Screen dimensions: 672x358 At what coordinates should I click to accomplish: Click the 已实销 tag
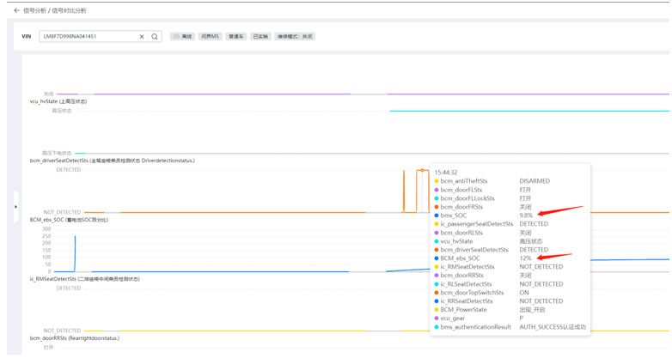click(260, 37)
